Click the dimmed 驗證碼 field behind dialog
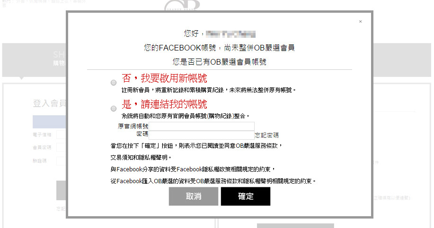Screen dimensions: 434x228 tap(61, 160)
